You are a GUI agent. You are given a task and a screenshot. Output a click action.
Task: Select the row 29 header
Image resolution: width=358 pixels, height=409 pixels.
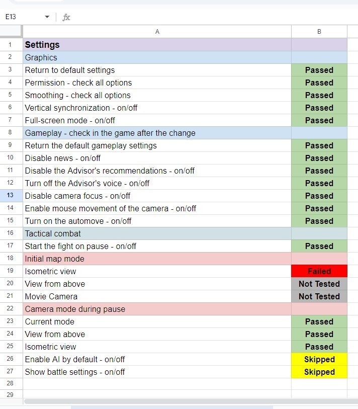(11, 394)
